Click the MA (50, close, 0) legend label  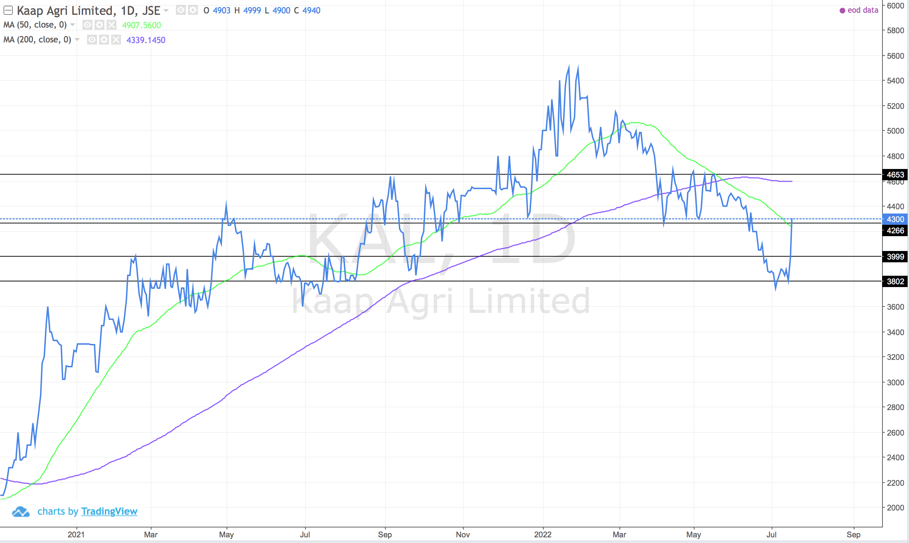click(x=35, y=25)
